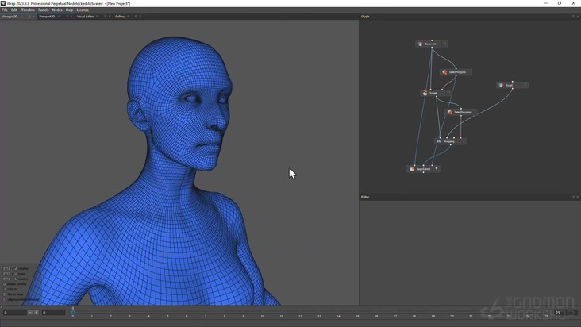Jump to frame 5 on timeline
The image size is (581, 327).
(x=167, y=316)
